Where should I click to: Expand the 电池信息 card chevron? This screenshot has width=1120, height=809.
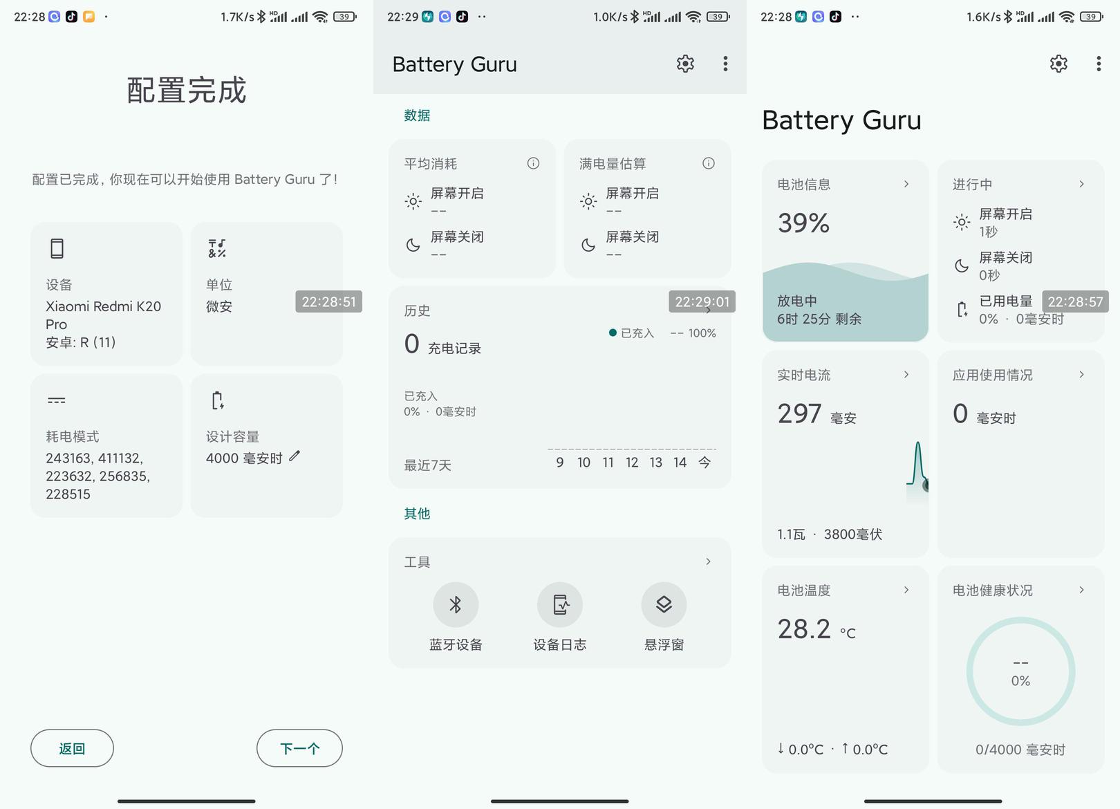[906, 184]
